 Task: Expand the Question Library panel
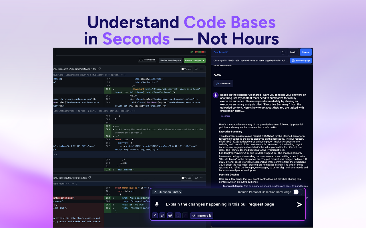(x=167, y=192)
